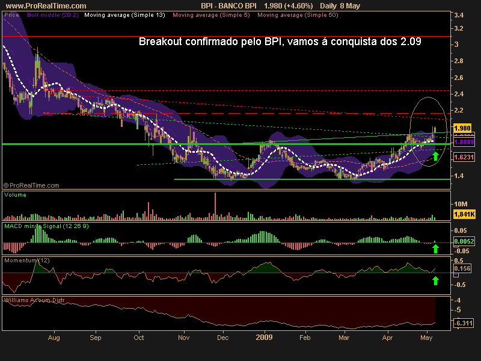The image size is (481, 361).
Task: Click the 0.0052 MACD value tag
Action: point(464,241)
